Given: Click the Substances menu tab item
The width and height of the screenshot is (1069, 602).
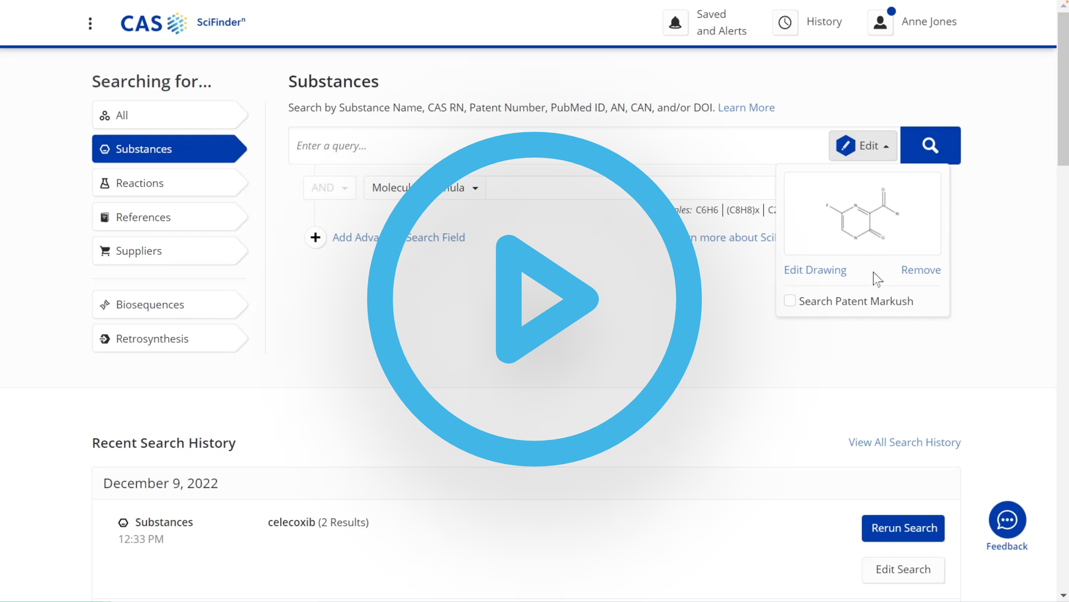Looking at the screenshot, I should tap(167, 148).
